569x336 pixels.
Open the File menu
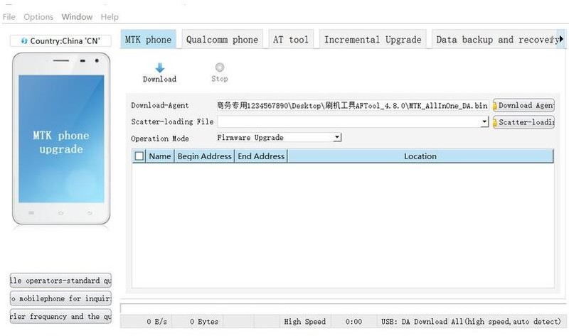pyautogui.click(x=9, y=17)
